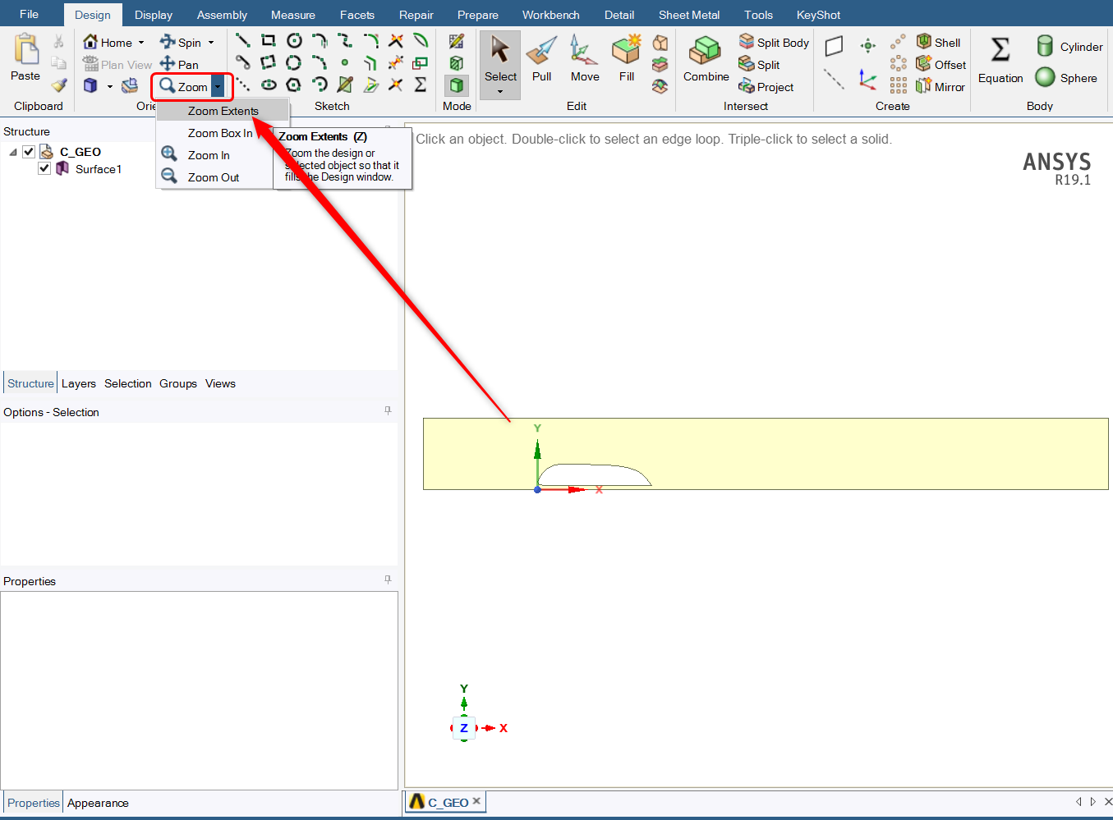This screenshot has width=1113, height=820.
Task: Select the Point sketch tool
Action: click(x=345, y=62)
